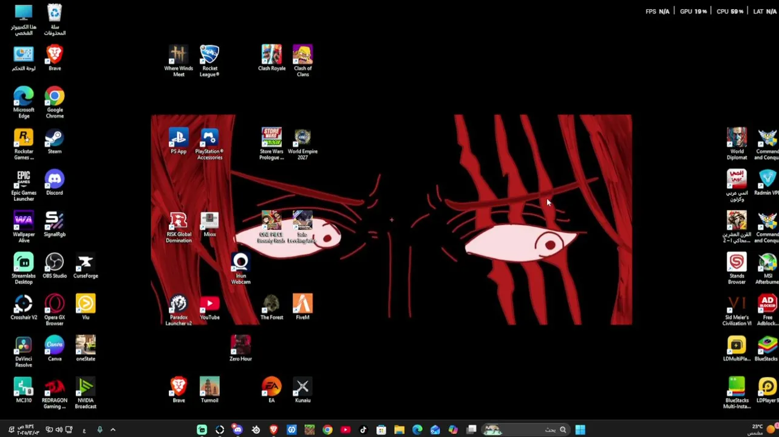Click the taskbar search box
This screenshot has height=437, width=779.
coord(525,430)
